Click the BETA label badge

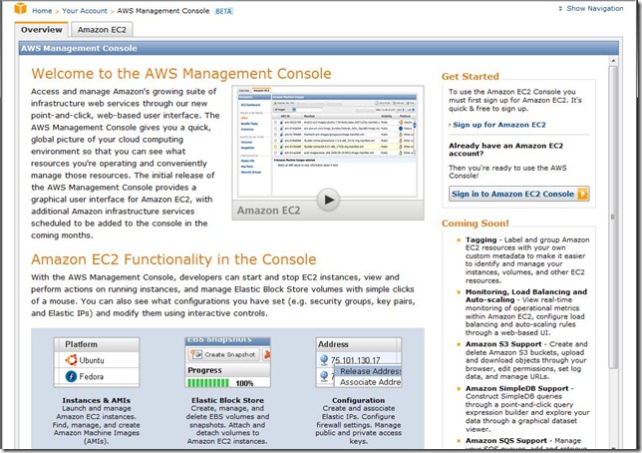(x=223, y=11)
